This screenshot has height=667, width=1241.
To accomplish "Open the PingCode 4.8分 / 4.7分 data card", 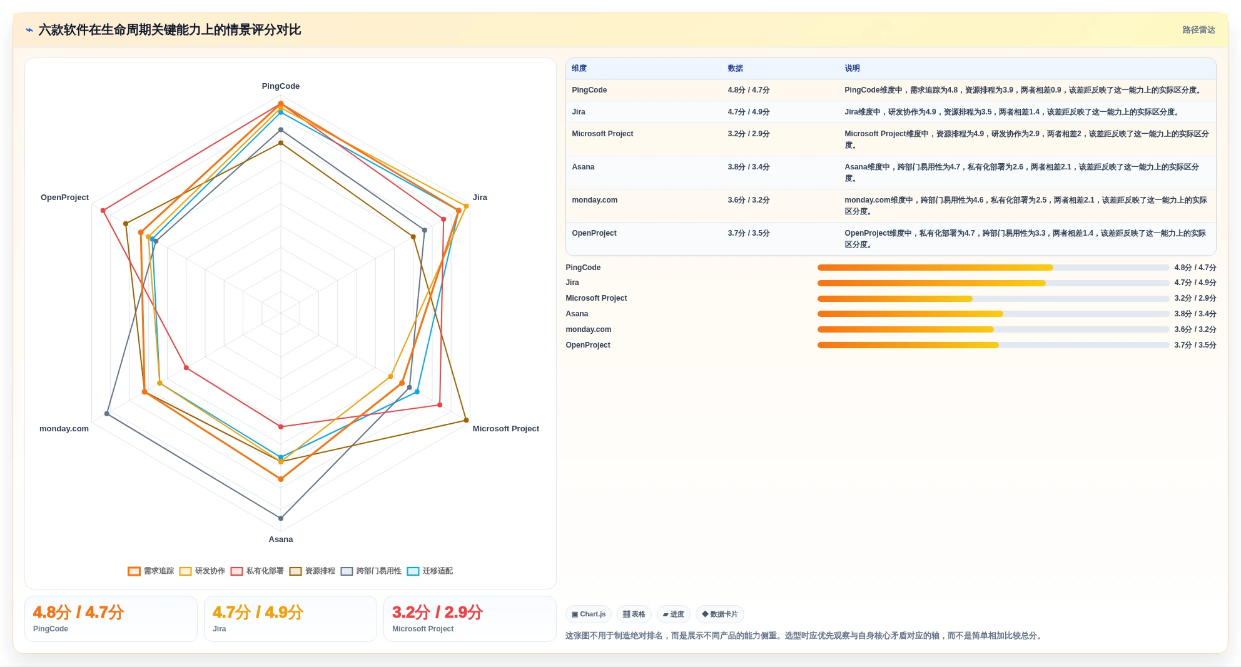I will click(x=111, y=619).
